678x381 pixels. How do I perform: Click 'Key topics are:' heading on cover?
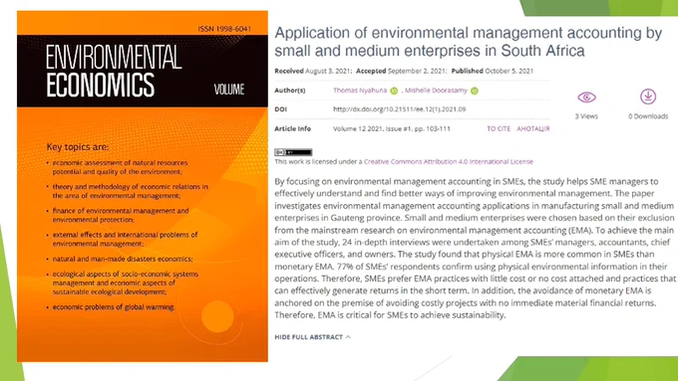tap(78, 146)
